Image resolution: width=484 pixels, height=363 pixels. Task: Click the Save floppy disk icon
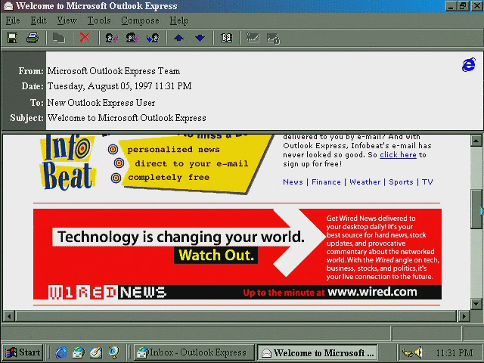12,38
